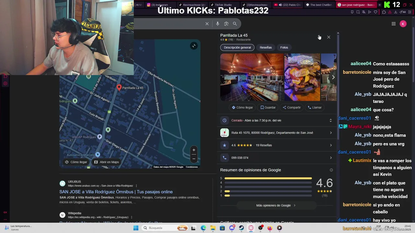
Task: Open browser extensions cube icon
Action: tap(384, 12)
